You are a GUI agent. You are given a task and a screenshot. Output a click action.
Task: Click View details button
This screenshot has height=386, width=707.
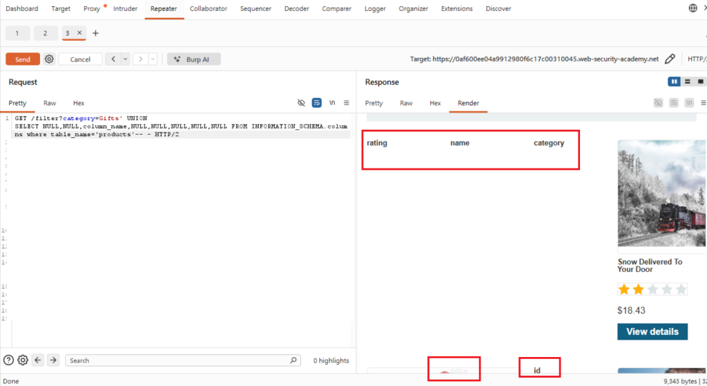tap(652, 331)
